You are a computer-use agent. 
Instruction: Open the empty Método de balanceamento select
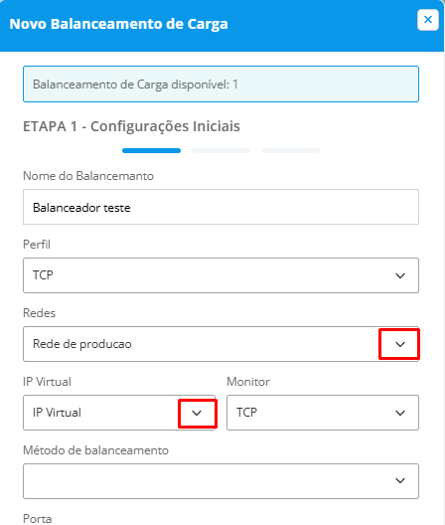click(221, 481)
